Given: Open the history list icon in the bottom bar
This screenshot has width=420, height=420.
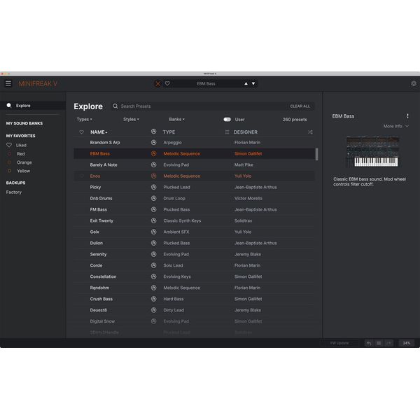Looking at the screenshot, I should [x=379, y=343].
